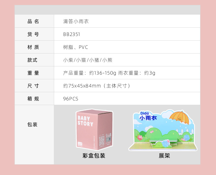Image resolution: width=216 pixels, height=175 pixels.
Task: Click the BABY STORY text on box
Action: click(85, 121)
